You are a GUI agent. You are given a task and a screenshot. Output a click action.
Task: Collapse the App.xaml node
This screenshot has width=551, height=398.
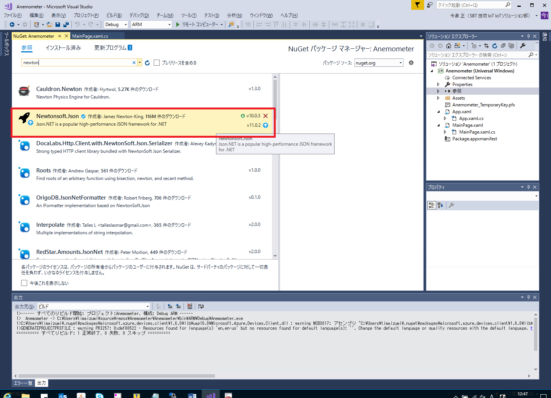[x=438, y=112]
